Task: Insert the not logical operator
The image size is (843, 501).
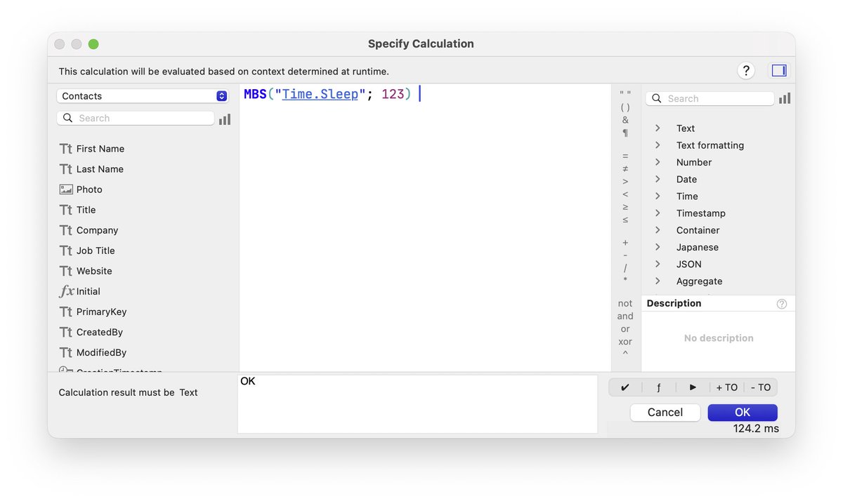Action: [x=625, y=304]
